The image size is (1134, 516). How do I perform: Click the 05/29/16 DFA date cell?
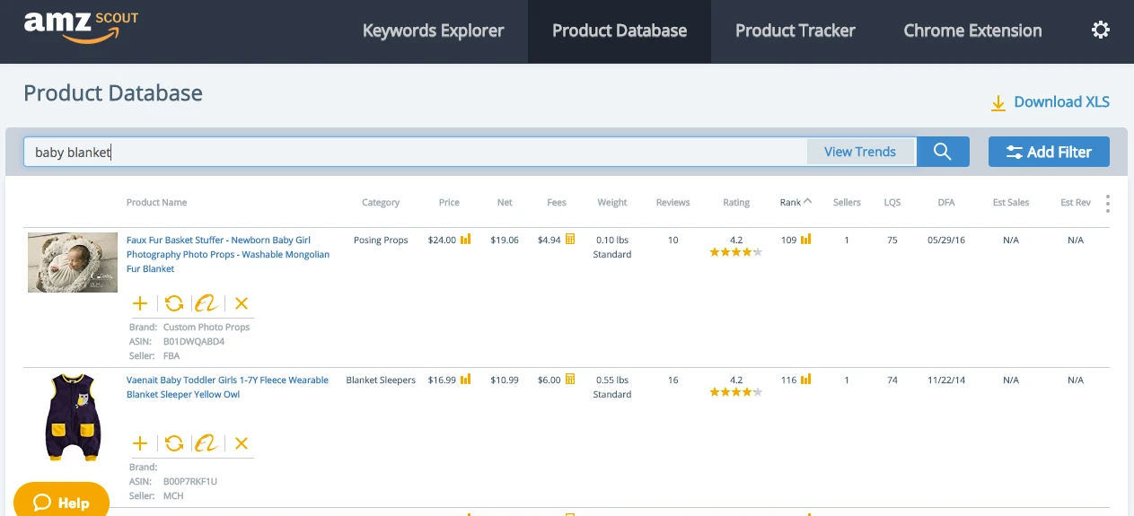[946, 241]
